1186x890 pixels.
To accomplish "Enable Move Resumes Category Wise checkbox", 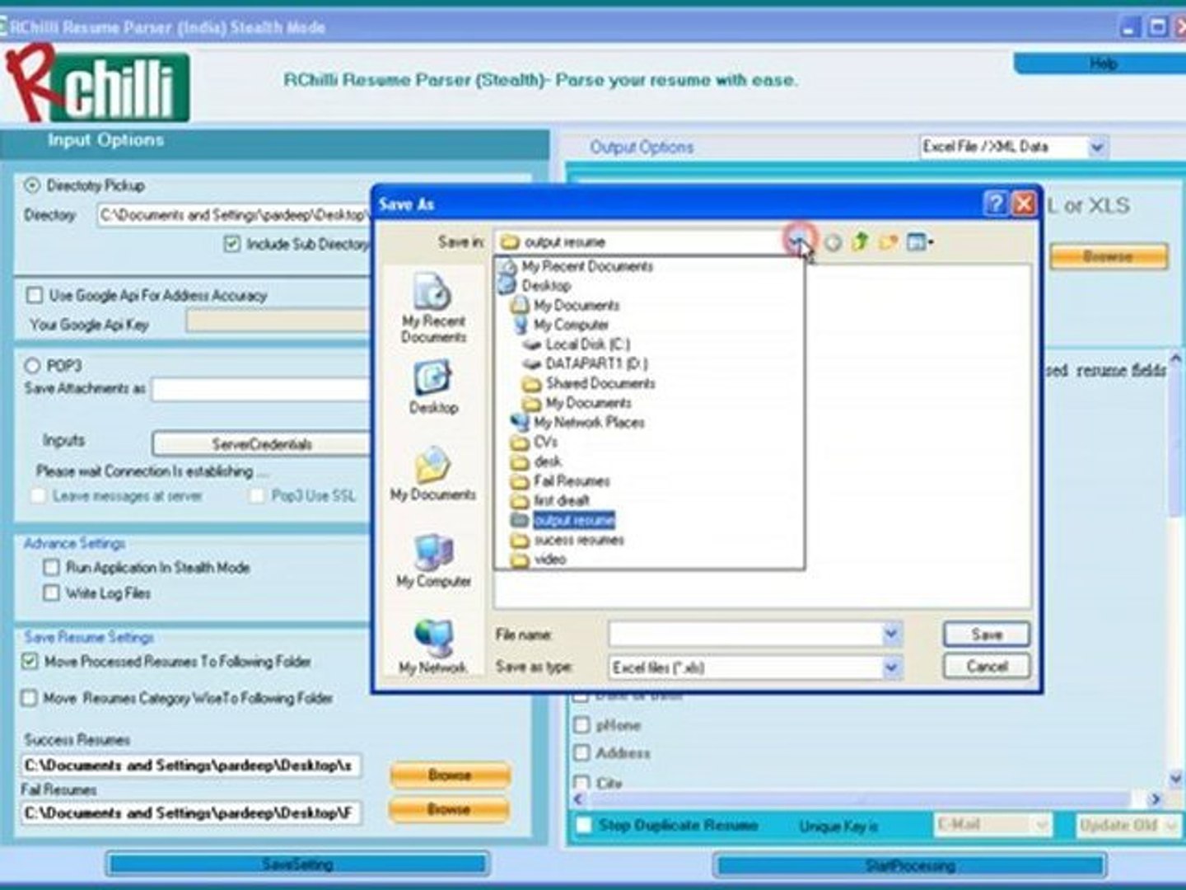I will click(30, 698).
